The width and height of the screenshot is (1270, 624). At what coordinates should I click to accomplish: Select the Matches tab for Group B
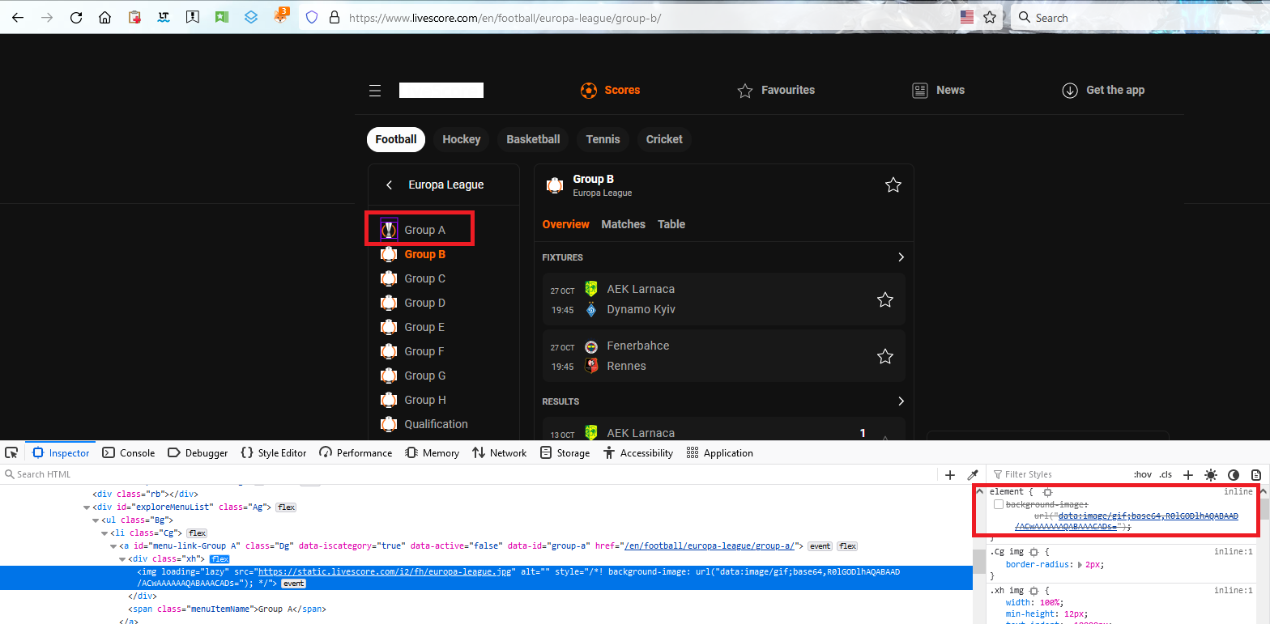[x=624, y=224]
